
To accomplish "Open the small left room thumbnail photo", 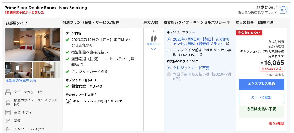I will point(19,70).
